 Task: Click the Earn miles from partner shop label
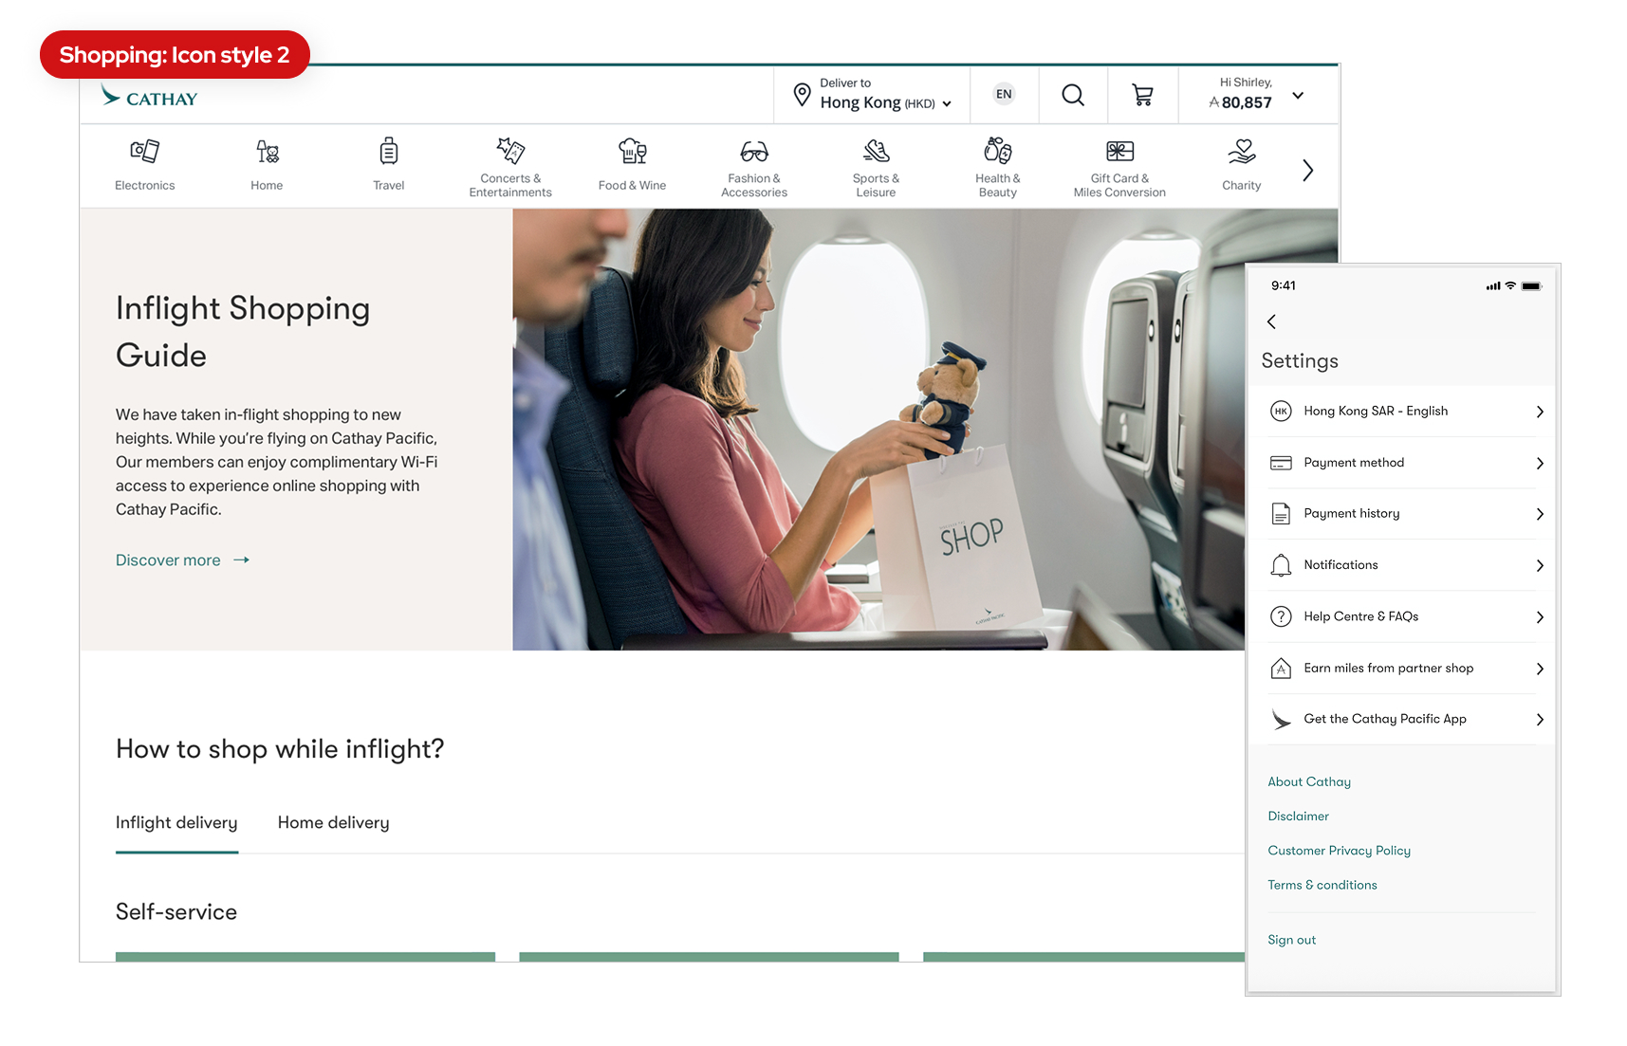[1388, 669]
